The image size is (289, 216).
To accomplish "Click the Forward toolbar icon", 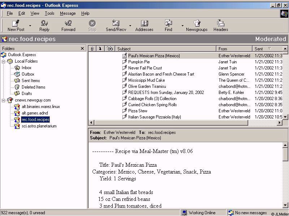I will click(68, 23).
